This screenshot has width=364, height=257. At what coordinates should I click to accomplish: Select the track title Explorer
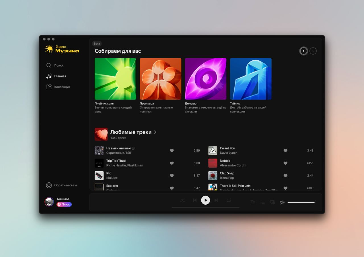[x=112, y=186]
